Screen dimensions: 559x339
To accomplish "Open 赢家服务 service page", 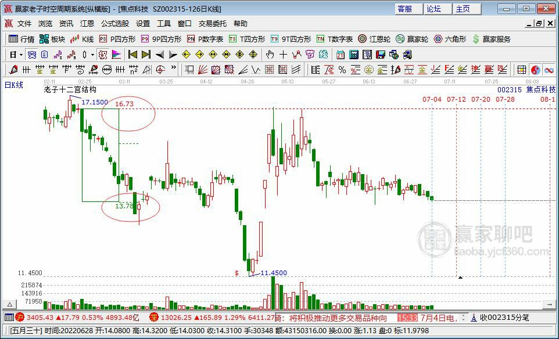I will point(491,39).
